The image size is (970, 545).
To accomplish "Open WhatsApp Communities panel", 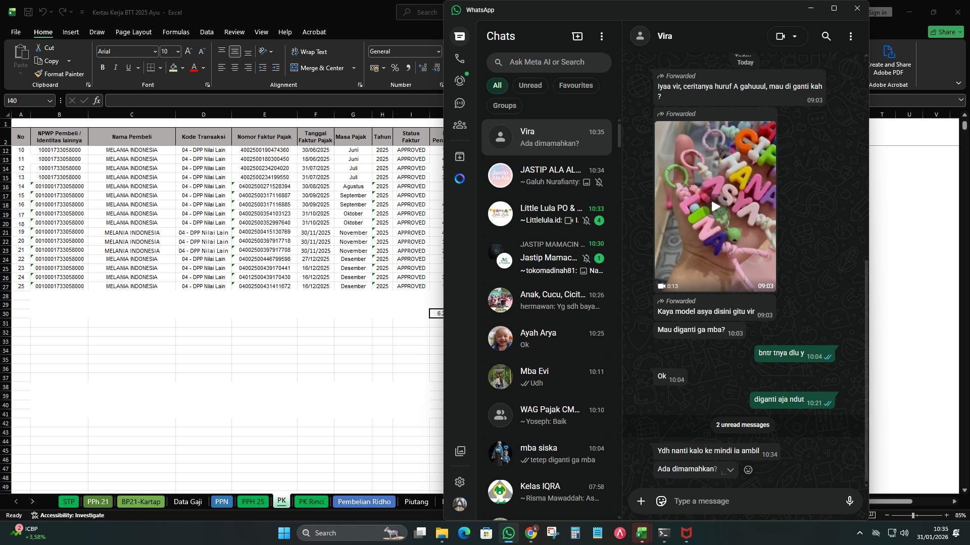I will (460, 125).
